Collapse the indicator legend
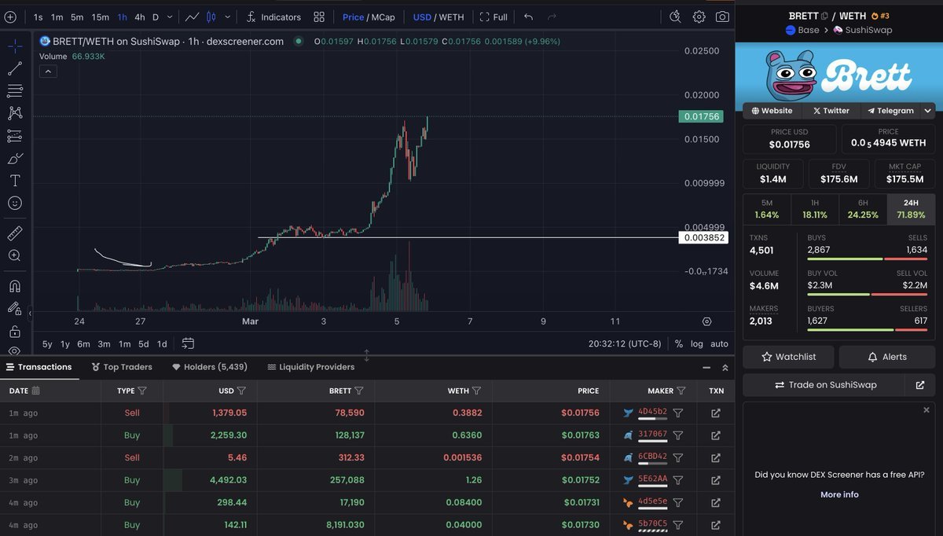The height and width of the screenshot is (536, 943). [47, 72]
